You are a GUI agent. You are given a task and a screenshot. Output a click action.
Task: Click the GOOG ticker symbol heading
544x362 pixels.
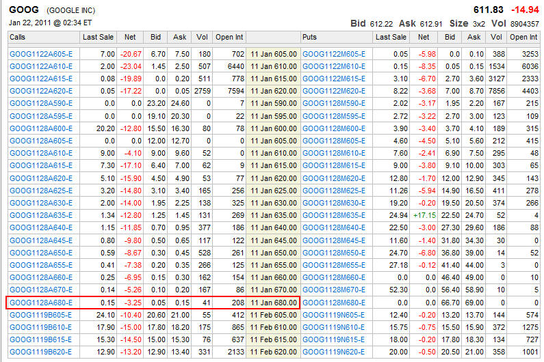(23, 10)
